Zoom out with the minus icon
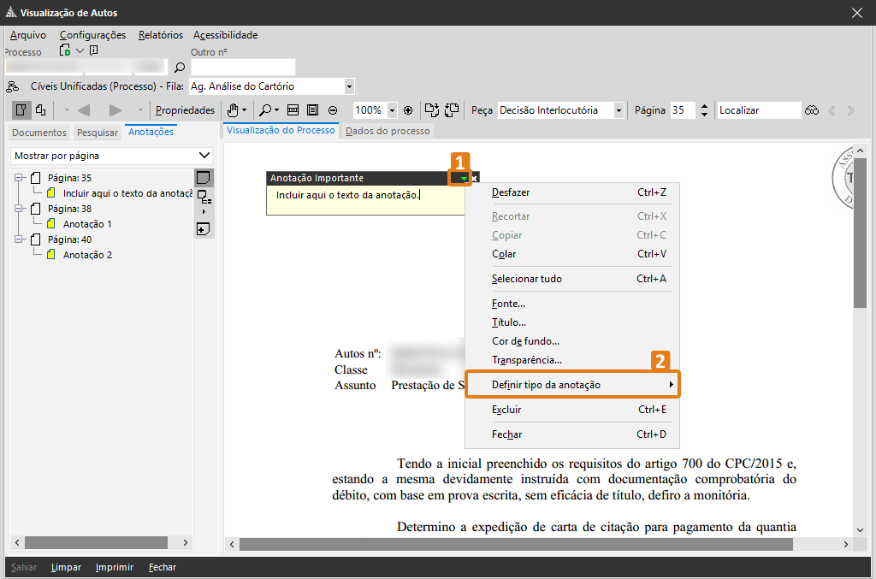This screenshot has width=876, height=579. point(333,110)
